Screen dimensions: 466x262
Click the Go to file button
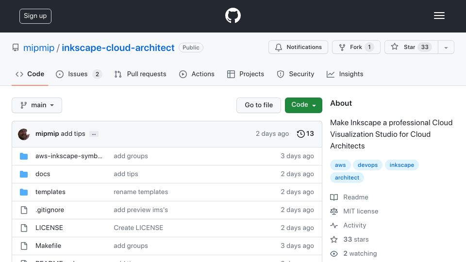pos(259,105)
